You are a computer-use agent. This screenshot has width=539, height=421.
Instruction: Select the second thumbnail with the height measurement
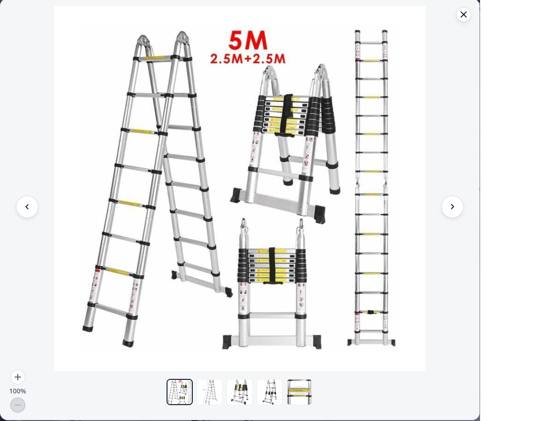[209, 392]
